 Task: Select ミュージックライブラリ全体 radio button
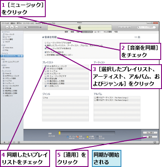[46, 43]
